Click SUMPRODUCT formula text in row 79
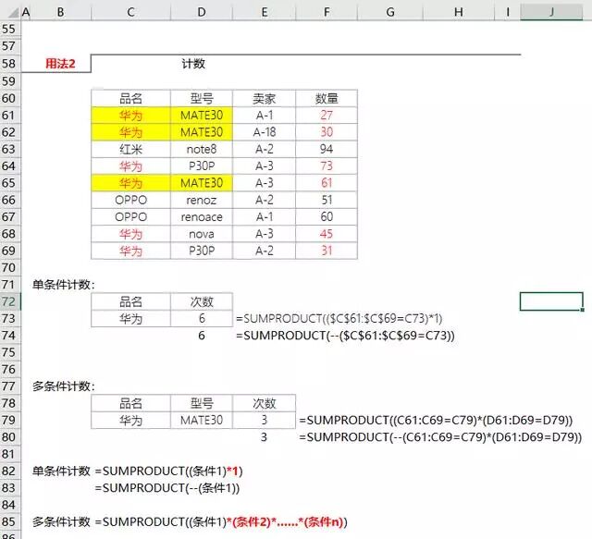Image resolution: width=592 pixels, height=539 pixels. [x=436, y=420]
